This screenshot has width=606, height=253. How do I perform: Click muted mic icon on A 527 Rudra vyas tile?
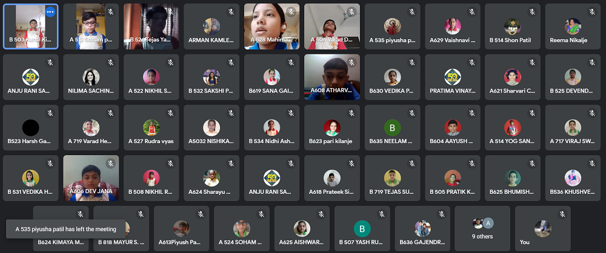coord(170,113)
